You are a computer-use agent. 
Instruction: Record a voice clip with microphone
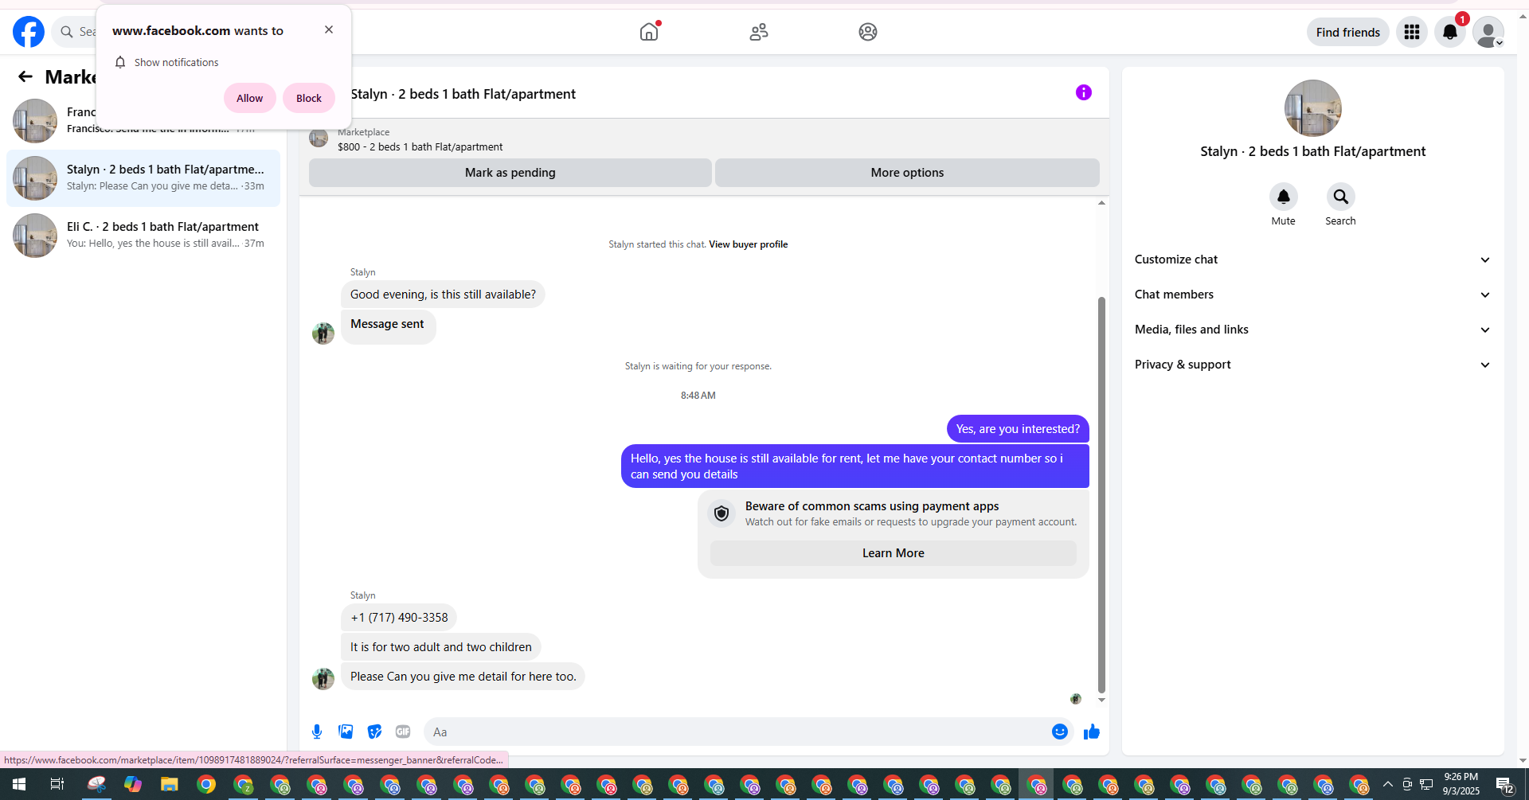pyautogui.click(x=317, y=732)
